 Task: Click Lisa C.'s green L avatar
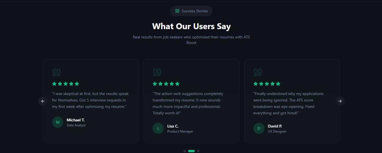point(158,128)
